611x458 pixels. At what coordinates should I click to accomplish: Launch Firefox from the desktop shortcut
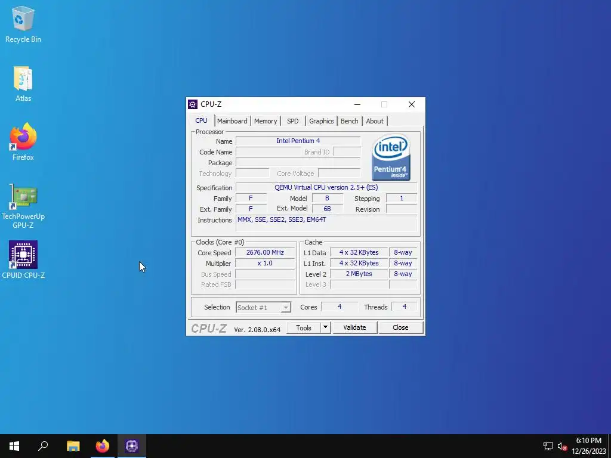point(23,142)
